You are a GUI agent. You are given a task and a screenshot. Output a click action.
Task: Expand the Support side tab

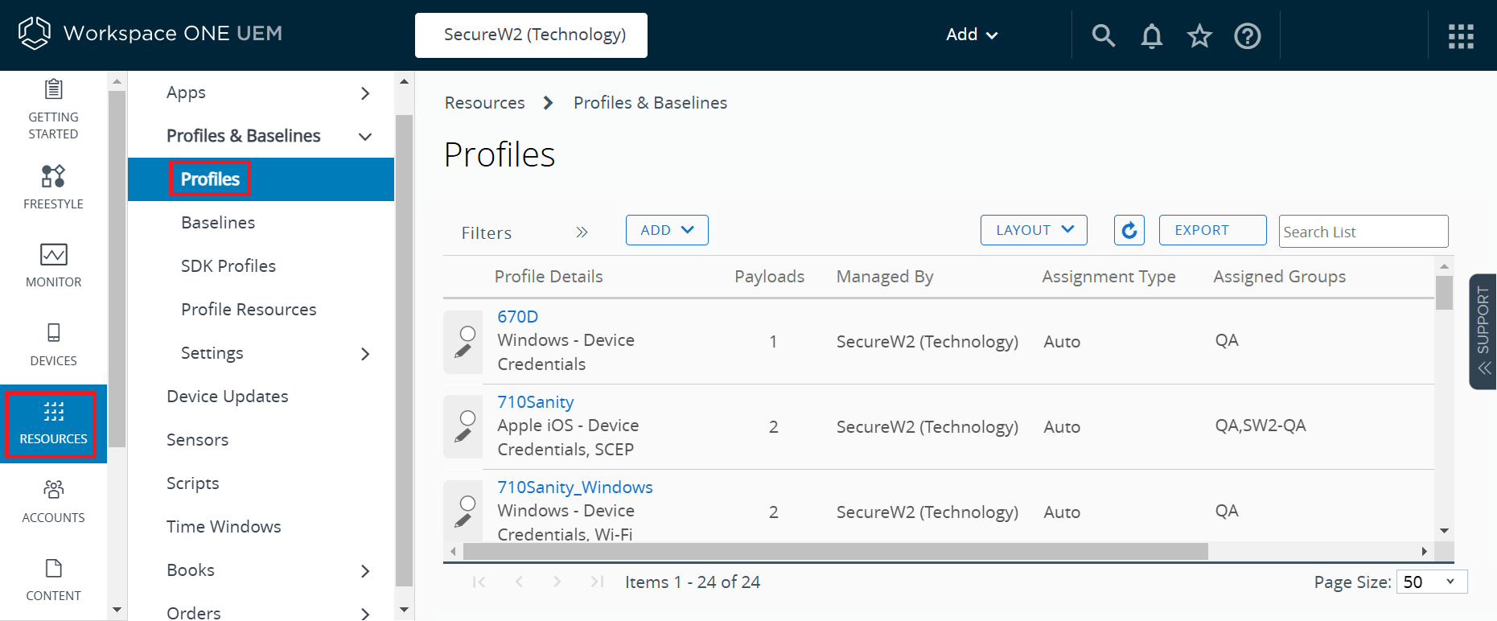(x=1483, y=331)
